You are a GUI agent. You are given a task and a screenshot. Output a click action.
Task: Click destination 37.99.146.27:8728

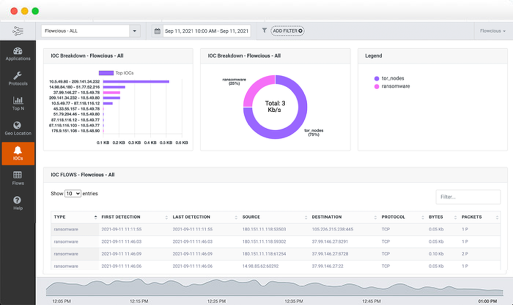click(330, 254)
